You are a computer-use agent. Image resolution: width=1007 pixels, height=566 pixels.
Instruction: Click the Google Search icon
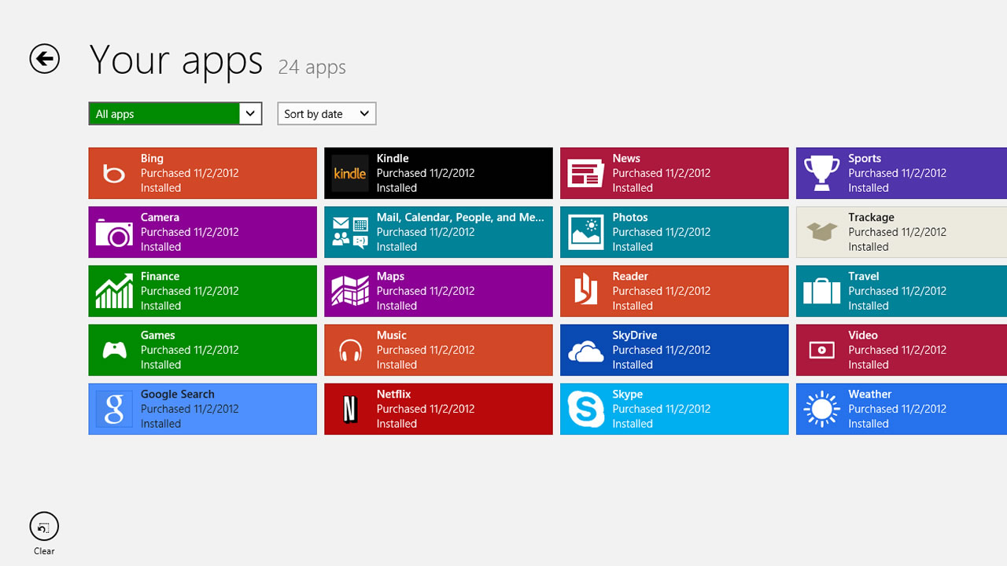point(114,409)
